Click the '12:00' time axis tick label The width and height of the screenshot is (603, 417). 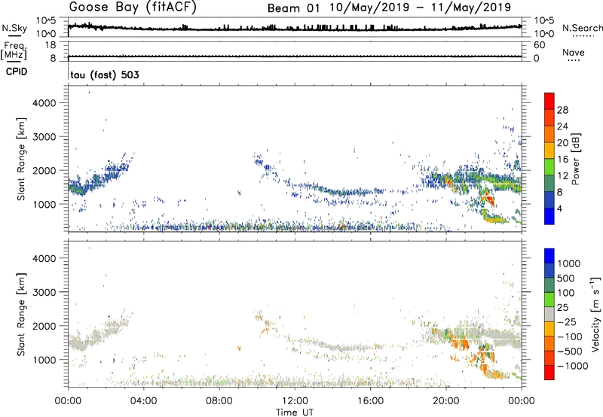(295, 401)
